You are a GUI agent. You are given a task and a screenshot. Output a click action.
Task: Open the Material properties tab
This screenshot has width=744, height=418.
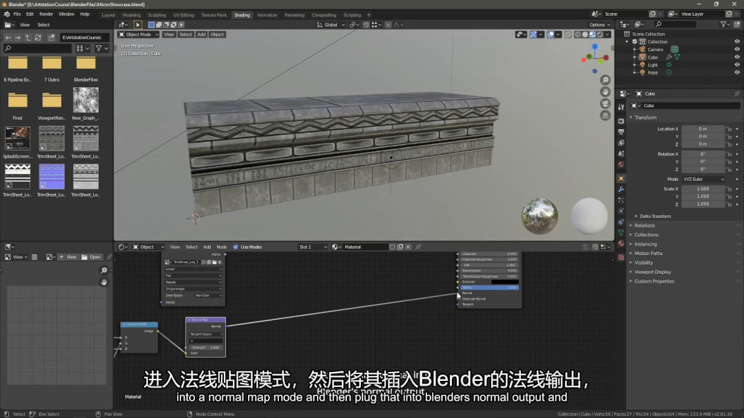[x=621, y=244]
